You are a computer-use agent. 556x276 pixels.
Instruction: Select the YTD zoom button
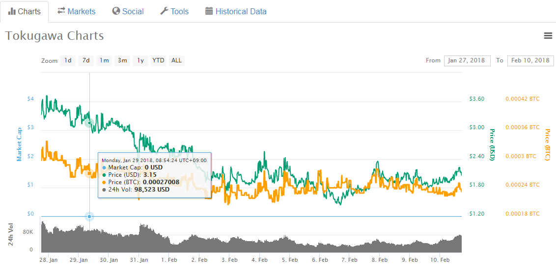(158, 60)
